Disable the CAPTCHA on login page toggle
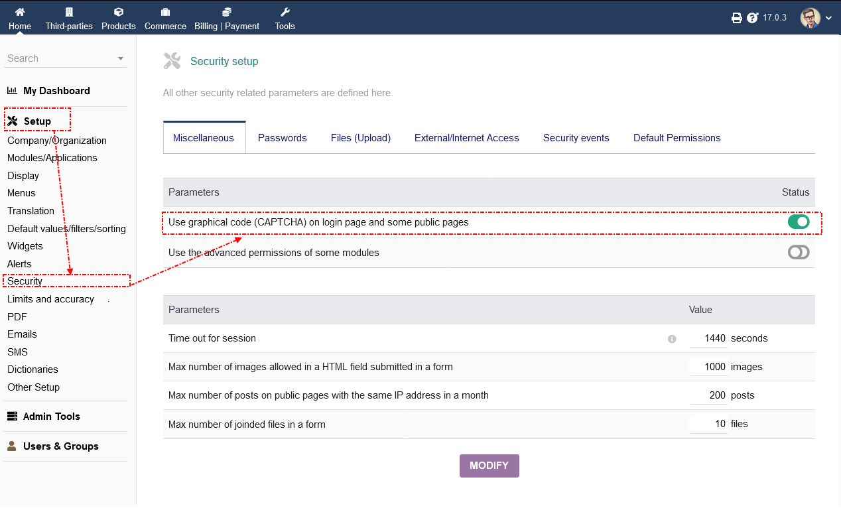Viewport: 841px width, 518px height. (799, 222)
